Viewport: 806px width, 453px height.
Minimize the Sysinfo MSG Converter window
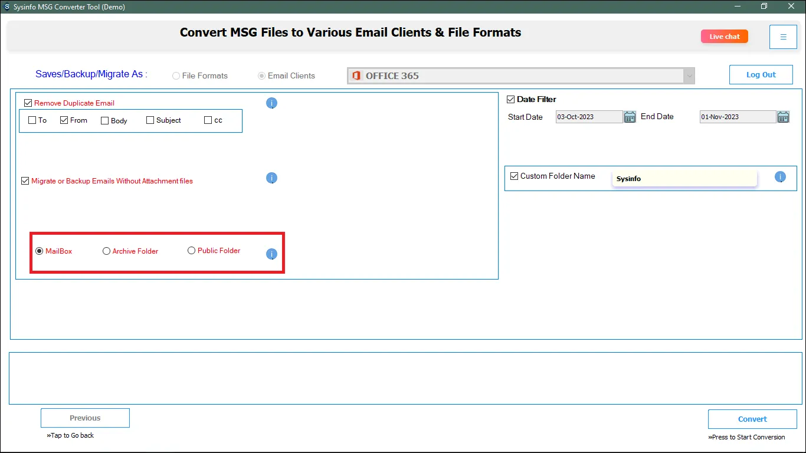click(x=738, y=6)
